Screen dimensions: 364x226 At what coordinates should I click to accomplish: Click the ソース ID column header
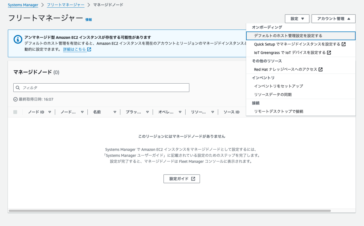(x=231, y=112)
